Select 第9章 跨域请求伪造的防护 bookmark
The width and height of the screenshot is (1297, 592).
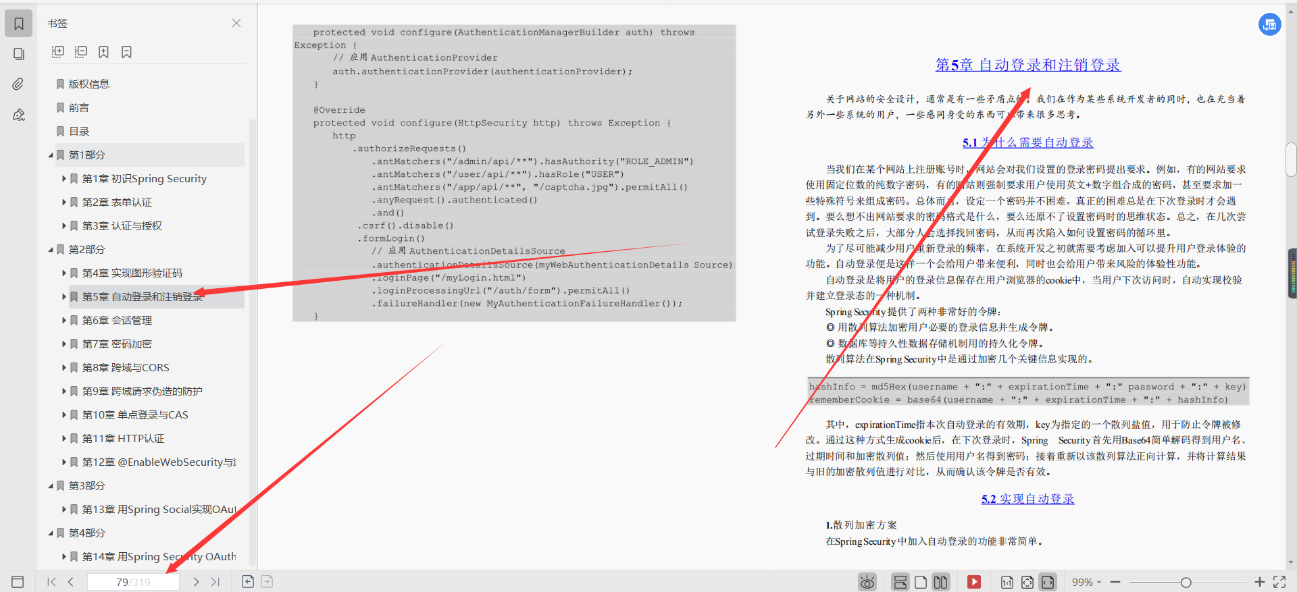[x=143, y=392]
